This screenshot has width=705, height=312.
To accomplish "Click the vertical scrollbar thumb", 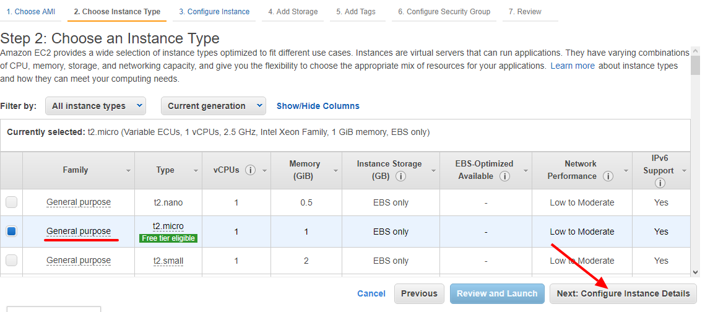I will coord(696,66).
